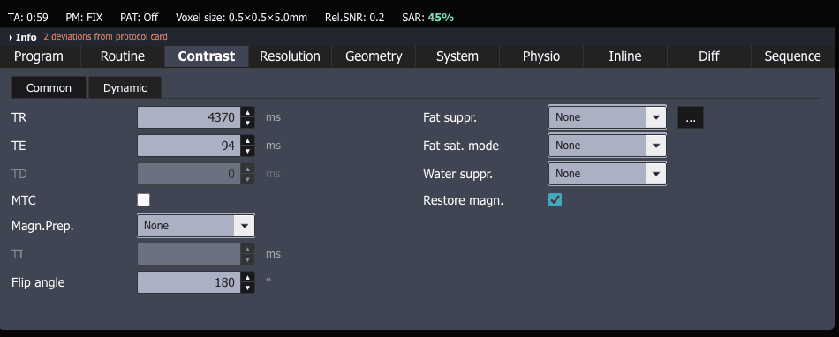Open the Resolution tab

(290, 56)
